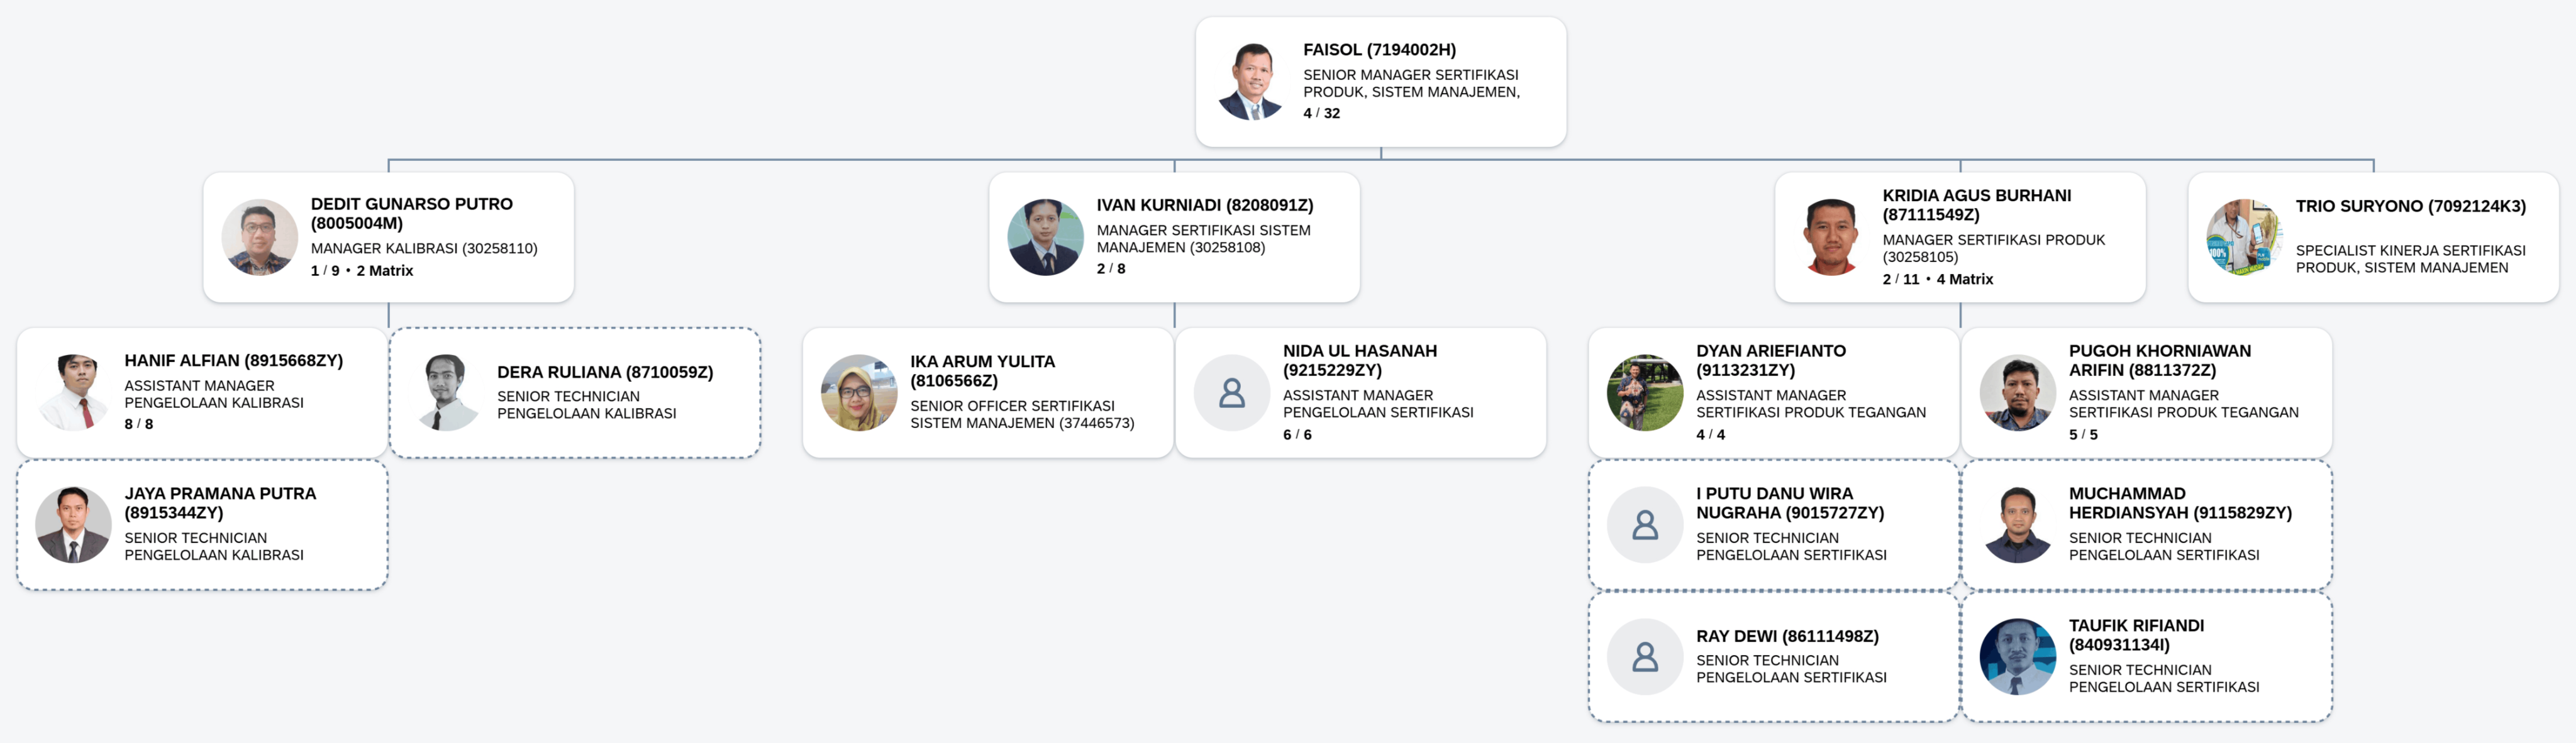Click HANIF ALFIAN's avatar photo
This screenshot has width=2576, height=743.
73,392
